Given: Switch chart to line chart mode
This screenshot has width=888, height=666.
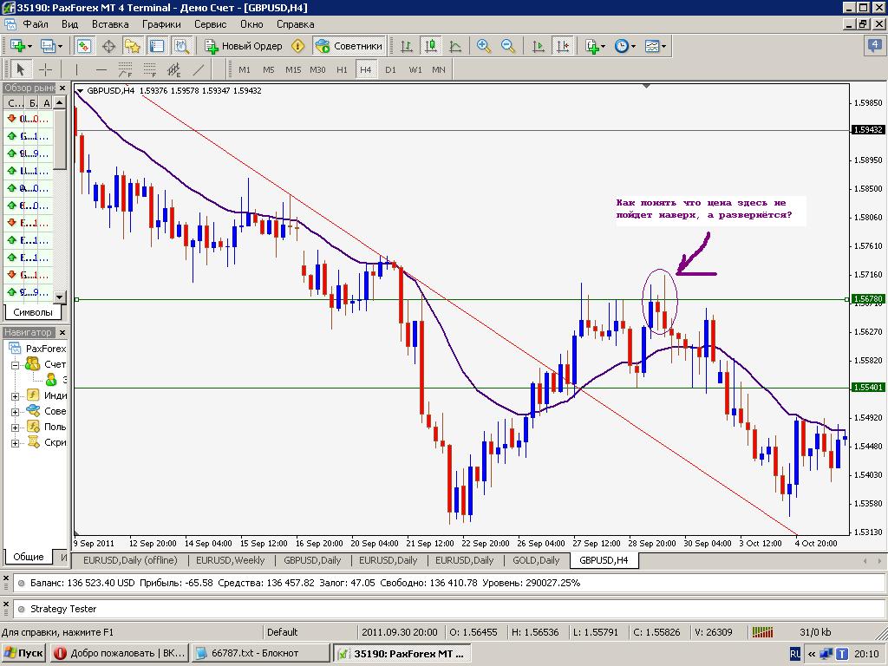Looking at the screenshot, I should tap(454, 46).
